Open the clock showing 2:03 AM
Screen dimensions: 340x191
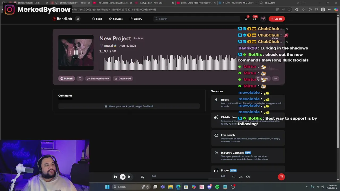tap(332, 187)
